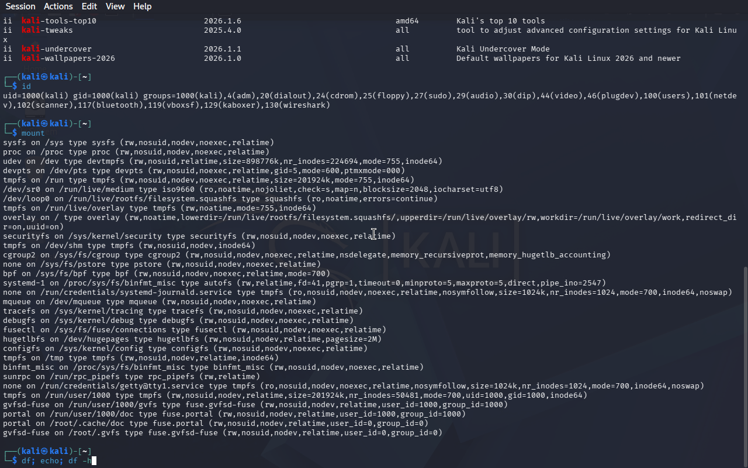748x468 pixels.
Task: Click the typed 'mount' command
Action: 33,133
